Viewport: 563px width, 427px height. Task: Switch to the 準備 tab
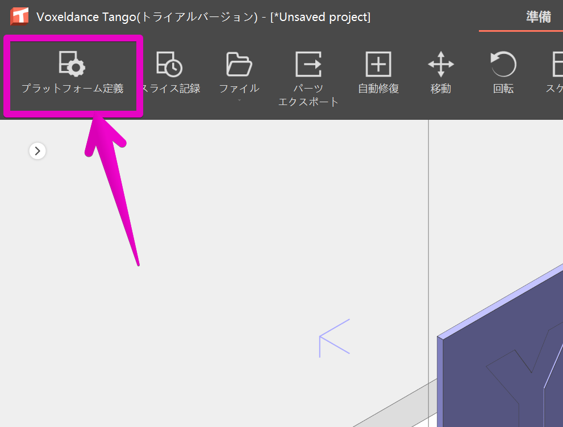point(539,17)
